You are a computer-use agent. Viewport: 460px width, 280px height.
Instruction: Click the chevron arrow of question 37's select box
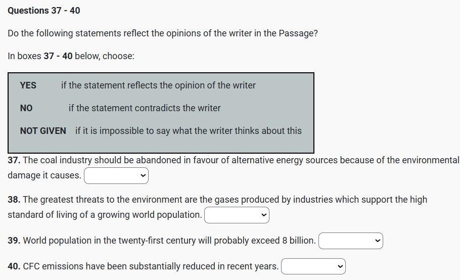point(143,176)
